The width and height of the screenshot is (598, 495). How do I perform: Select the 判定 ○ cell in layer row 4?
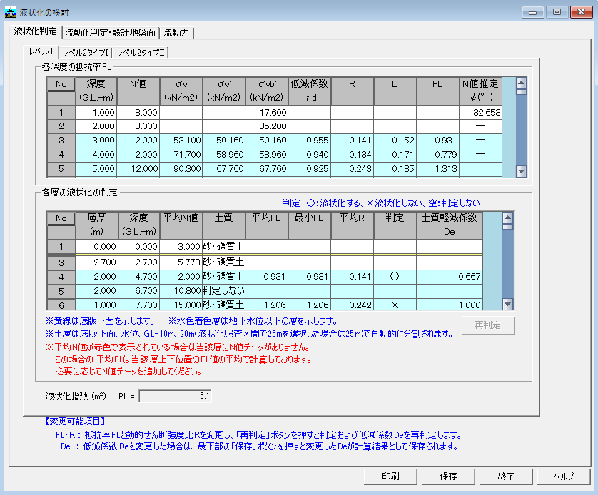point(395,277)
